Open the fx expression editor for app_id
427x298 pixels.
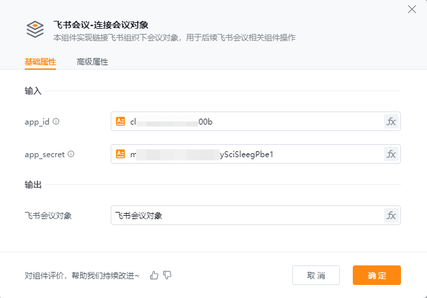[391, 121]
